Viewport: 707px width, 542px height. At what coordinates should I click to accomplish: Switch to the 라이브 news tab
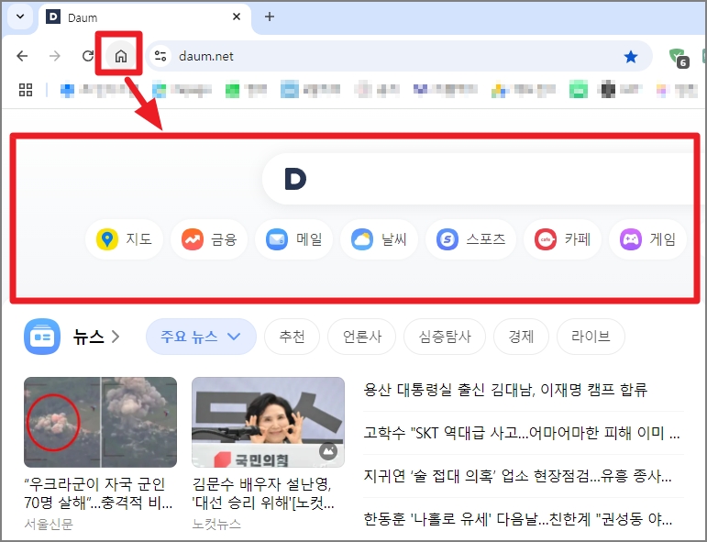[x=591, y=337]
